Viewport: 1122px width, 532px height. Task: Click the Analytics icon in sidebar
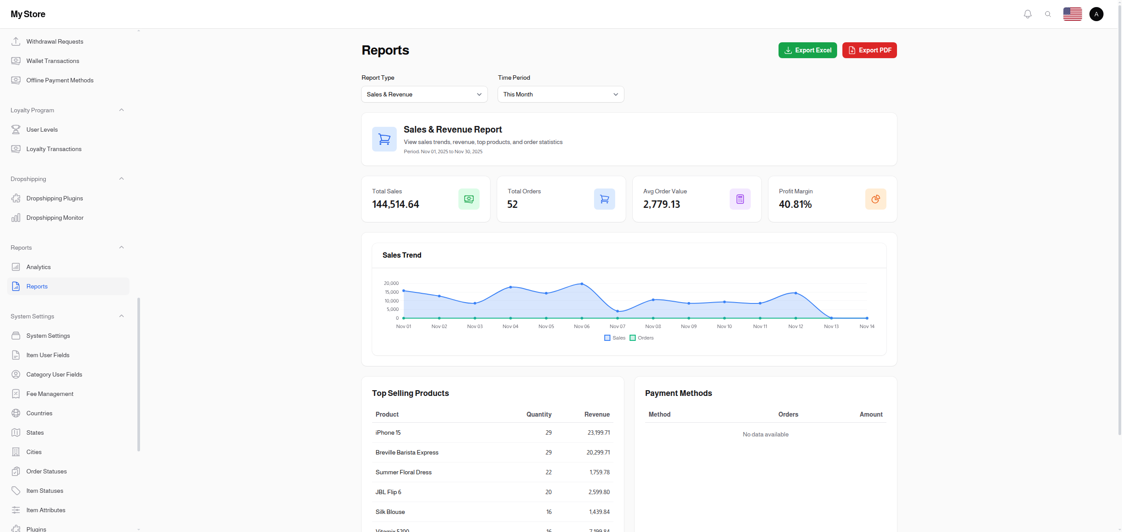[16, 267]
